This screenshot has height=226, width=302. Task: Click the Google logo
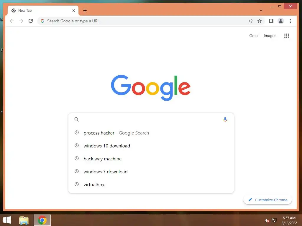click(151, 88)
